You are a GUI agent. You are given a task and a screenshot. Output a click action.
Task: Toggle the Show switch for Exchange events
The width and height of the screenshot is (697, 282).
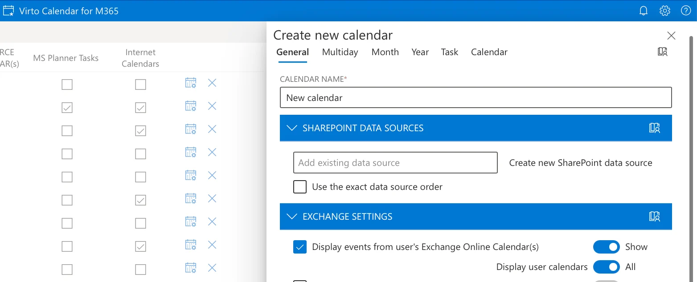[x=607, y=247]
